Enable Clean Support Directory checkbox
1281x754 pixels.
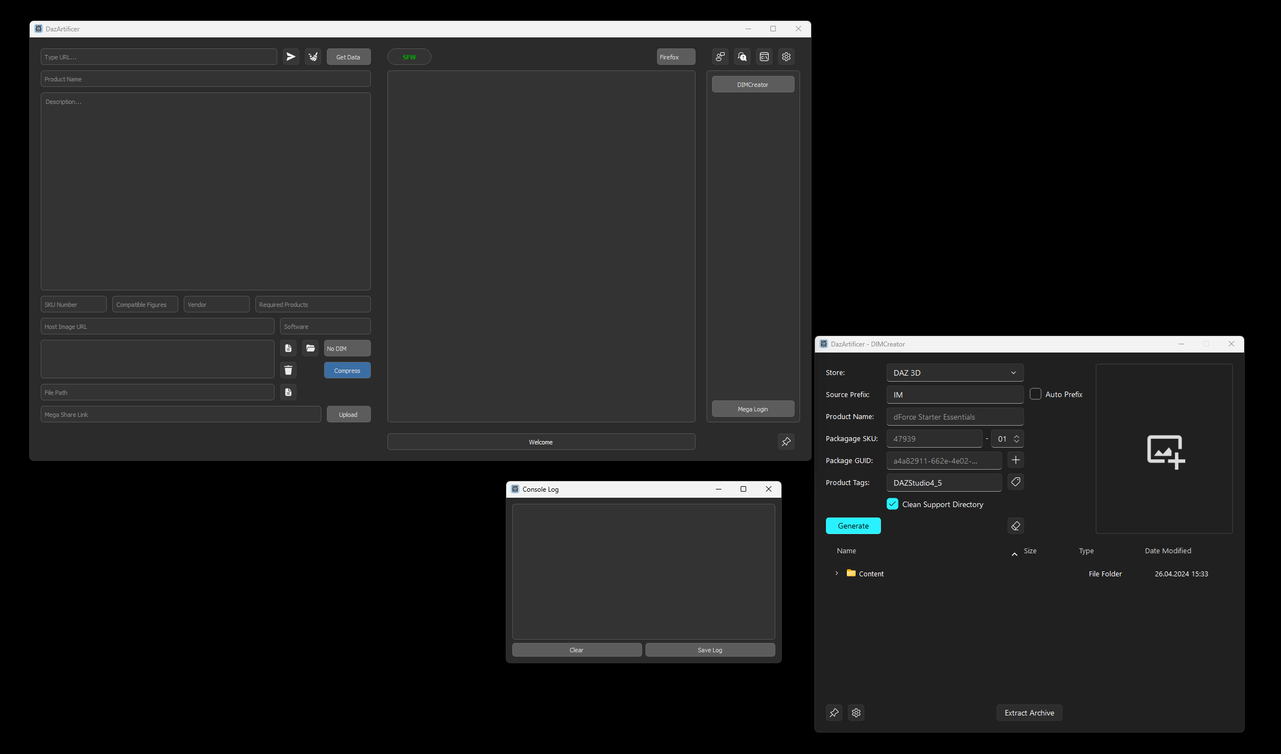[893, 504]
